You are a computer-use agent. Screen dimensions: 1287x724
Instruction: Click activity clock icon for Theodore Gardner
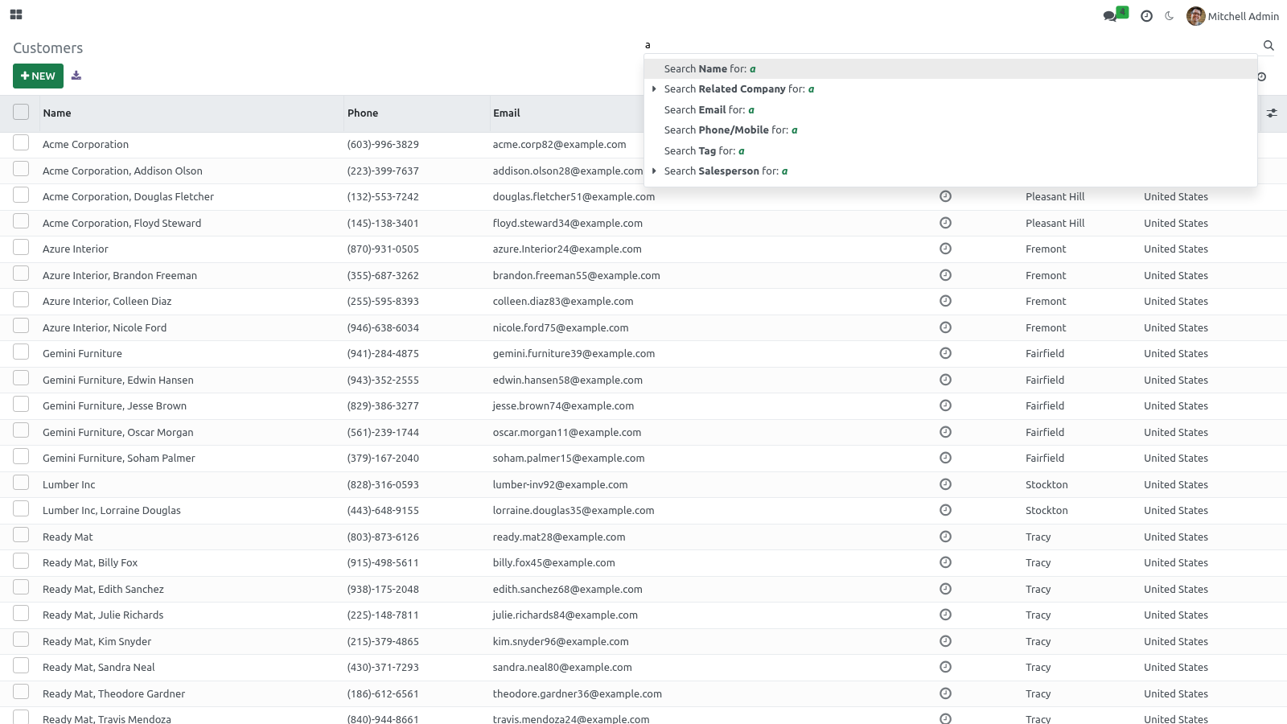point(946,693)
